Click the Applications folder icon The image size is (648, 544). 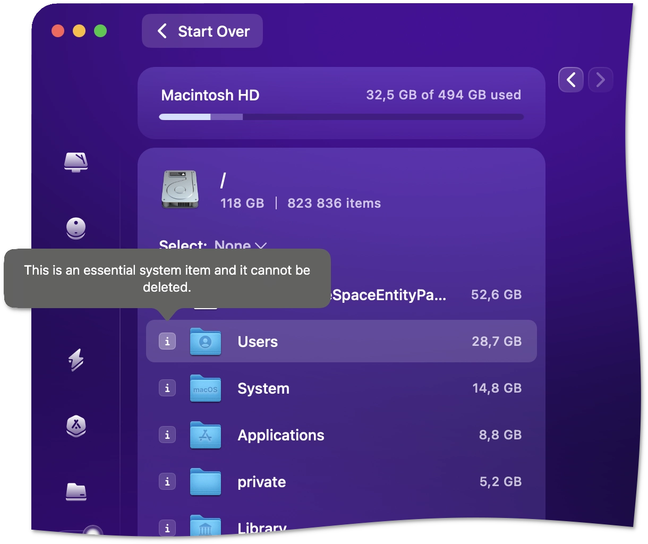(x=206, y=435)
